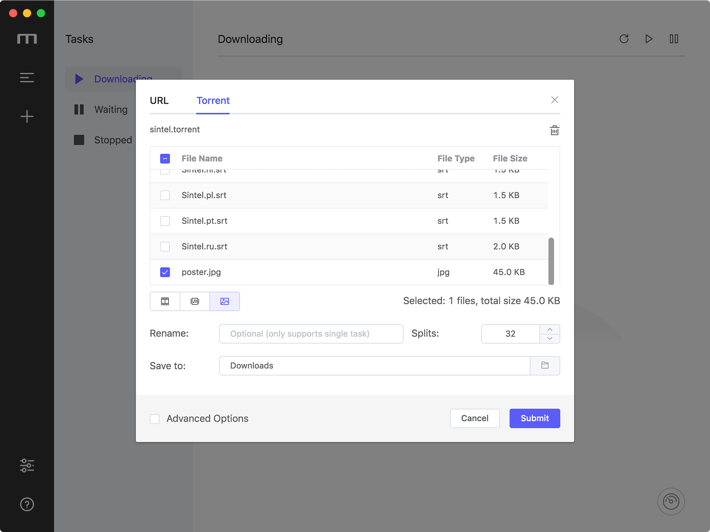
Task: Open the help question mark icon
Action: coord(27,504)
